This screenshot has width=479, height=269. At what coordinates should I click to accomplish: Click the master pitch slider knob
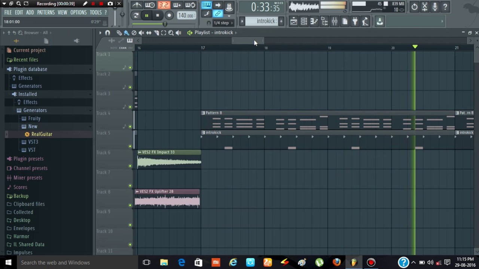[122, 15]
